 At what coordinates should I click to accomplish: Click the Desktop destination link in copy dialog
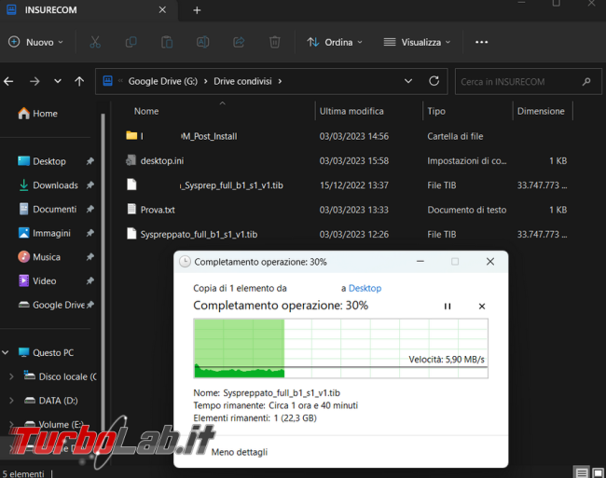365,289
